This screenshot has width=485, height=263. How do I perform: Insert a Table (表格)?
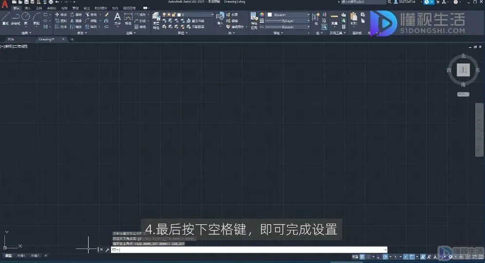pyautogui.click(x=140, y=27)
